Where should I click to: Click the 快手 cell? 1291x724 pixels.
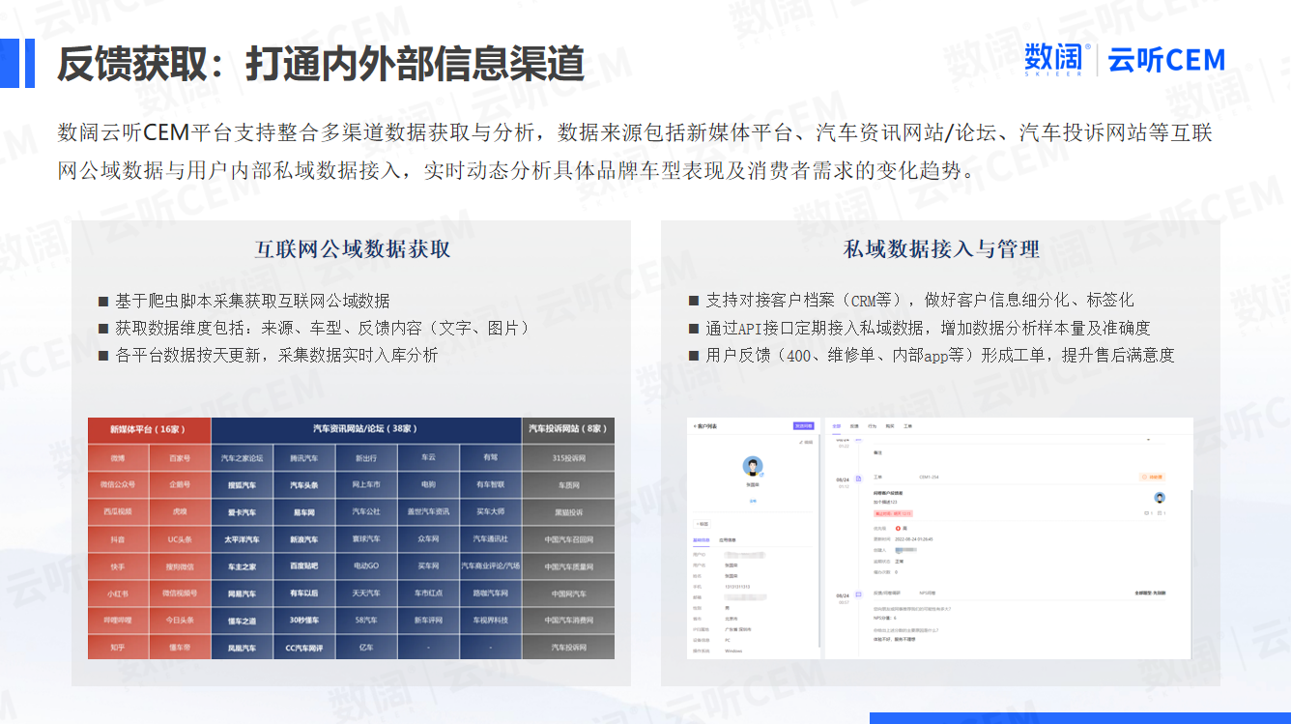click(x=119, y=565)
